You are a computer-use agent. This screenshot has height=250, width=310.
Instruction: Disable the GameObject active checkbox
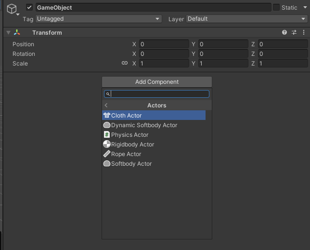[x=29, y=8]
